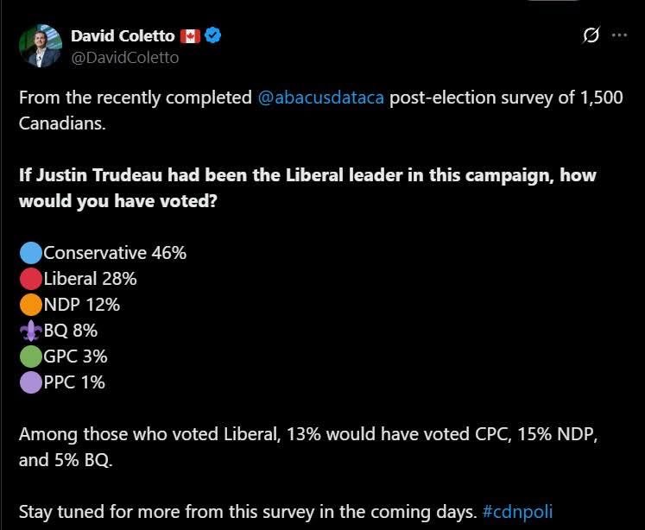The height and width of the screenshot is (530, 645).
Task: Click the fleur-de-lis BQ emoji
Action: click(31, 331)
